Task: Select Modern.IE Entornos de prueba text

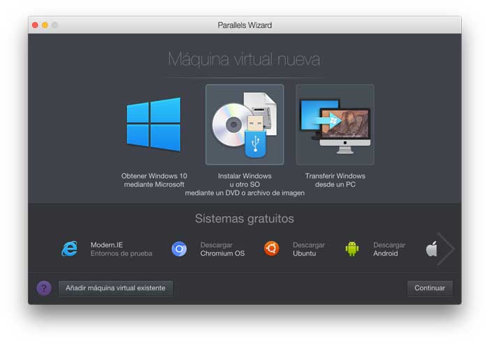Action: click(122, 249)
